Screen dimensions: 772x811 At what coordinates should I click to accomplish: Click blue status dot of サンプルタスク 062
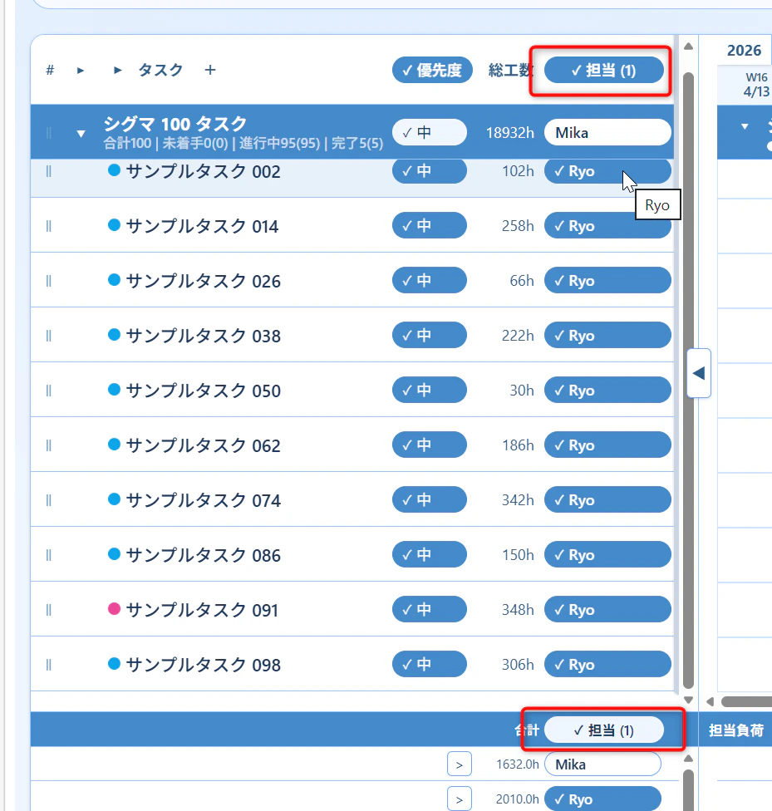(x=114, y=444)
